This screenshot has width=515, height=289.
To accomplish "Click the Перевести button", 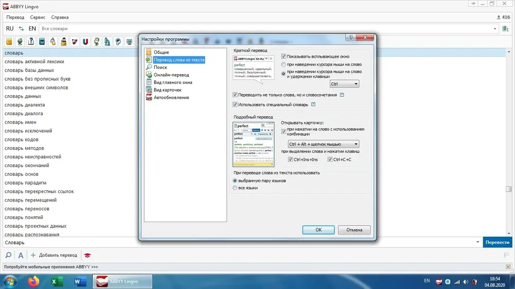I will (497, 242).
